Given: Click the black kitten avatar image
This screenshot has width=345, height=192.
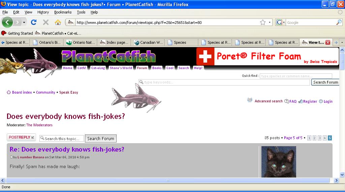Looking at the screenshot, I should tap(279, 162).
